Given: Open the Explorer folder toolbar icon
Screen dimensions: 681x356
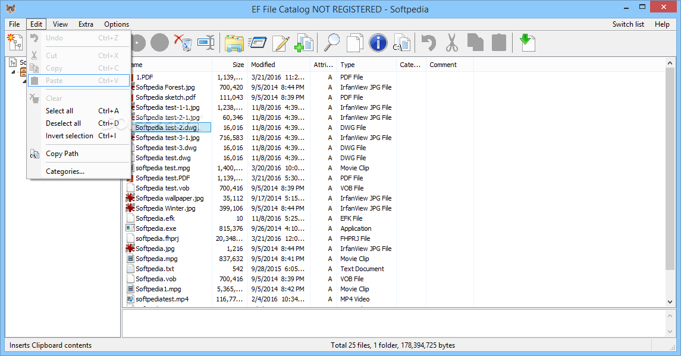Looking at the screenshot, I should (234, 43).
